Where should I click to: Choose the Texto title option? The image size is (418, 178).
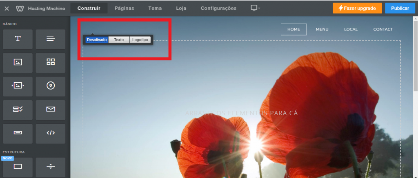(x=119, y=40)
